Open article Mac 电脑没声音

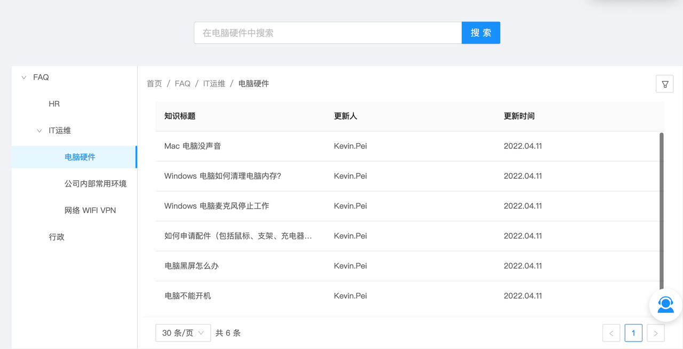point(193,146)
